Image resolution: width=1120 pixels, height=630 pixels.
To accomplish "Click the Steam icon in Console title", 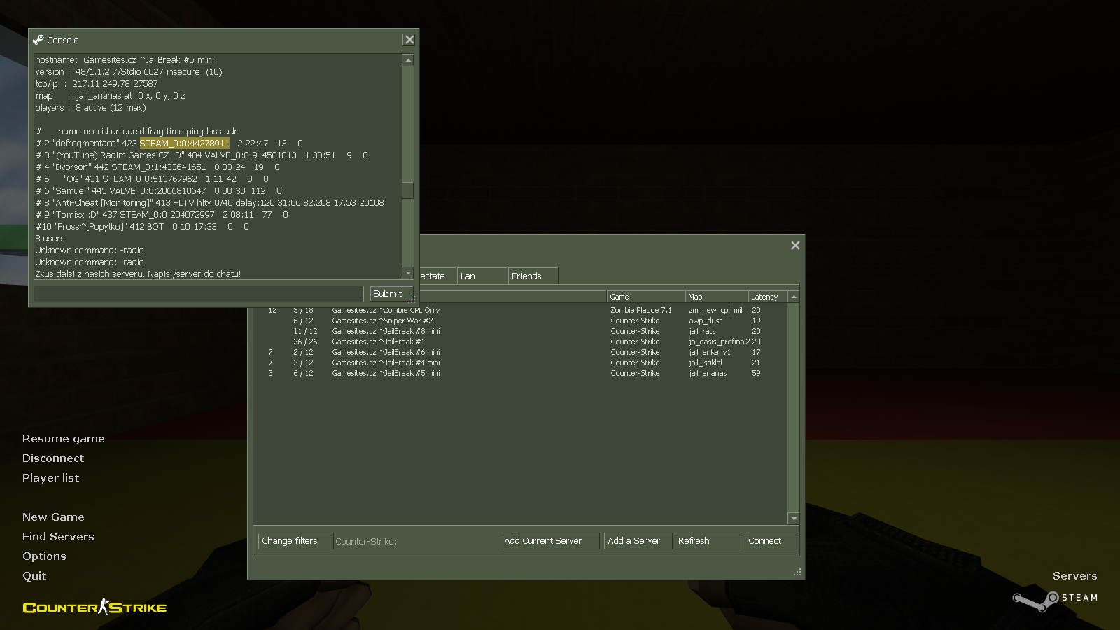I will point(38,40).
